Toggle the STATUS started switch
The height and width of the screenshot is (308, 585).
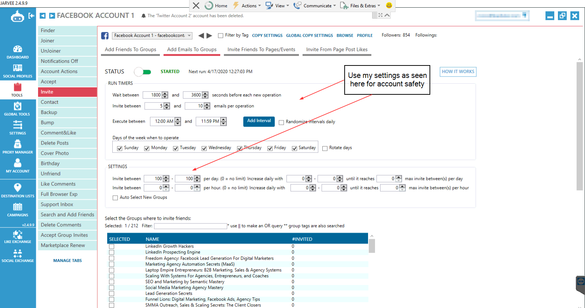143,72
